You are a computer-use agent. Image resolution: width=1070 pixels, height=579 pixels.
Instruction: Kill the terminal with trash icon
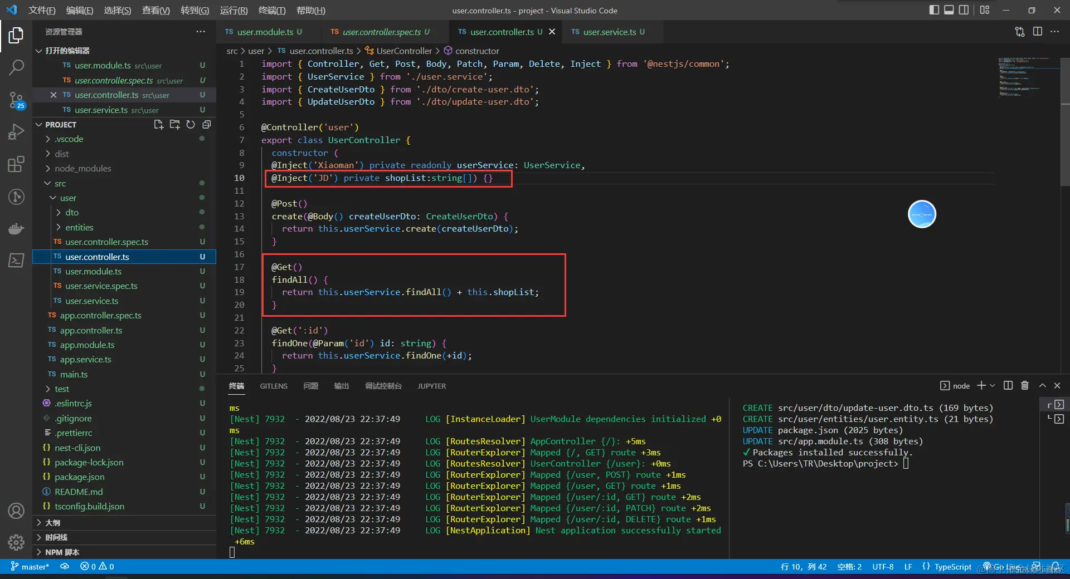point(1024,385)
